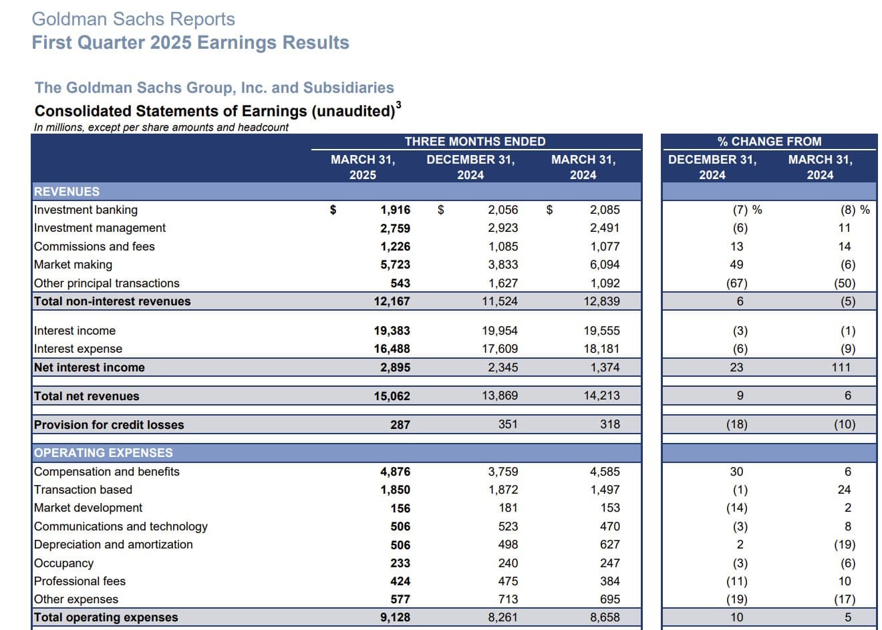The width and height of the screenshot is (882, 630).
Task: Click the "Other expenses" label
Action: point(76,599)
